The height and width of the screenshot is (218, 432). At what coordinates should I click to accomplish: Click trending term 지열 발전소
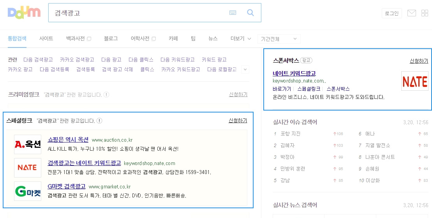coord(378,145)
